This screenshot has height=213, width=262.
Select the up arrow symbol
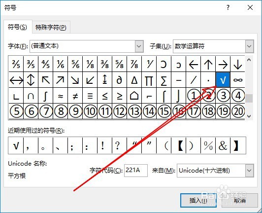(208, 64)
